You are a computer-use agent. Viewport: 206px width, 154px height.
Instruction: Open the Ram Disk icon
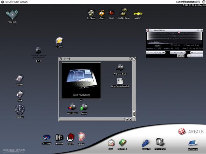click(x=12, y=15)
